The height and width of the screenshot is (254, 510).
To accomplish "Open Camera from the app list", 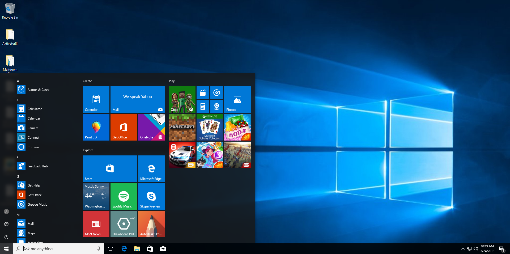I will (47, 128).
